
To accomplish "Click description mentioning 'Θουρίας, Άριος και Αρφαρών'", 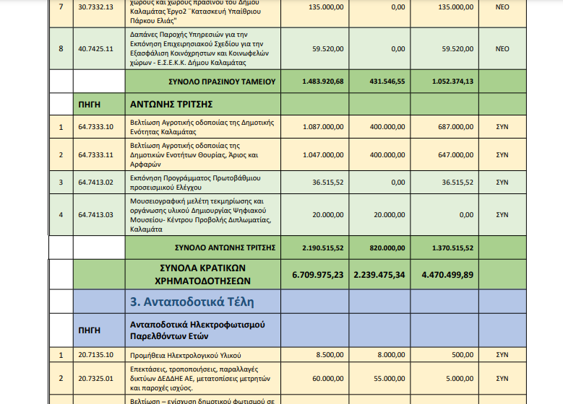I will click(x=194, y=155).
